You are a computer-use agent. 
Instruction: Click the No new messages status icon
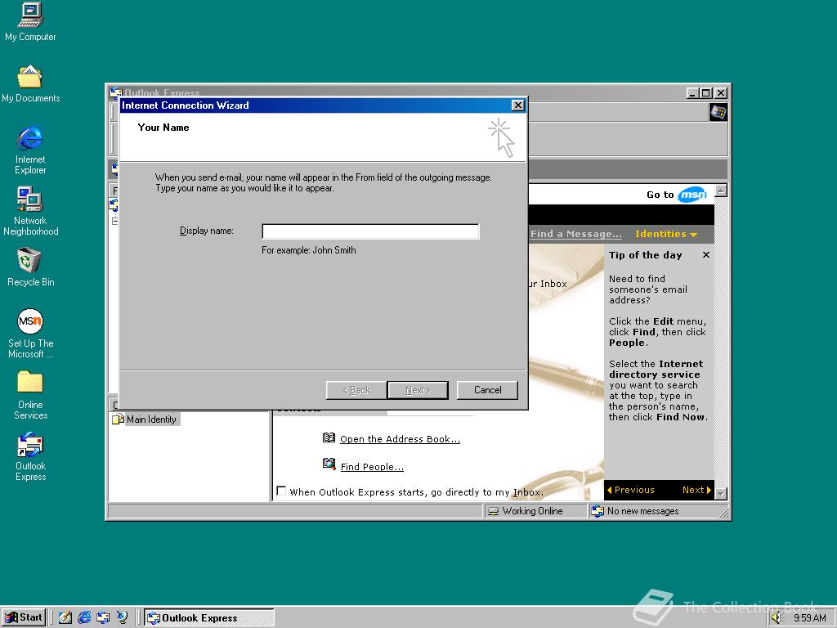coord(598,511)
